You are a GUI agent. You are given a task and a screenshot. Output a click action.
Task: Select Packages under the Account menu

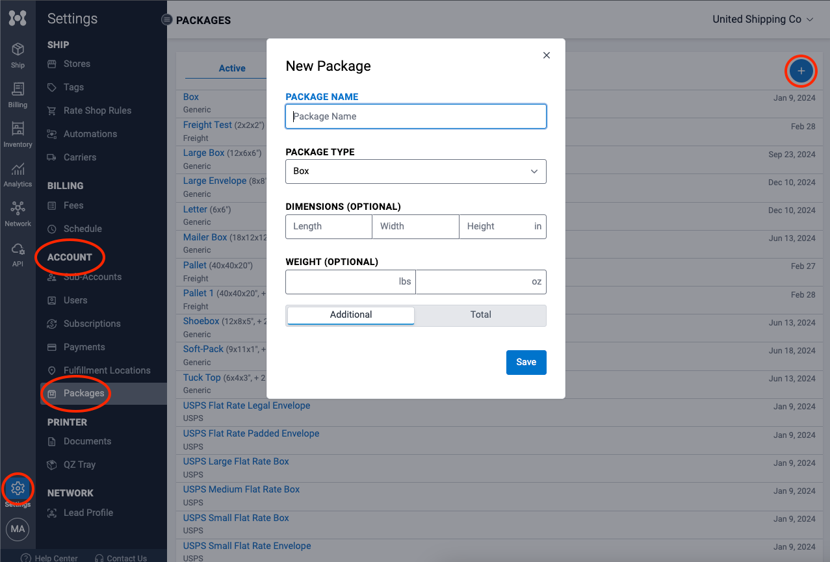pos(83,393)
